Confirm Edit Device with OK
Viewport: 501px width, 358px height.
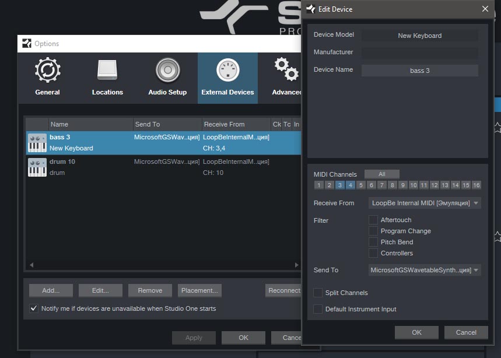[416, 332]
